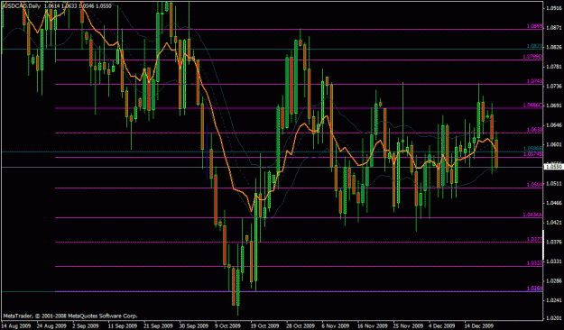Select the 11 Sep 2009 date label

coord(123,325)
